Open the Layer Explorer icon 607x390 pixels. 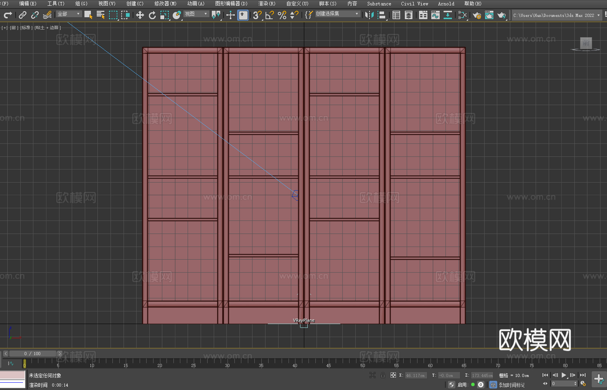(x=409, y=15)
